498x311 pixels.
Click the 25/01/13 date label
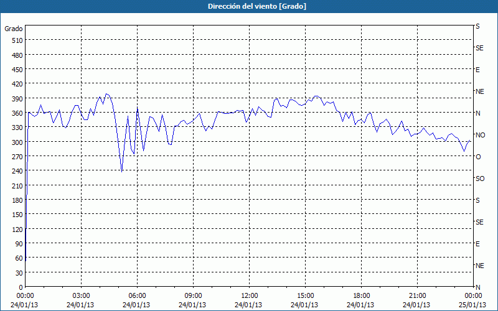[x=472, y=305]
